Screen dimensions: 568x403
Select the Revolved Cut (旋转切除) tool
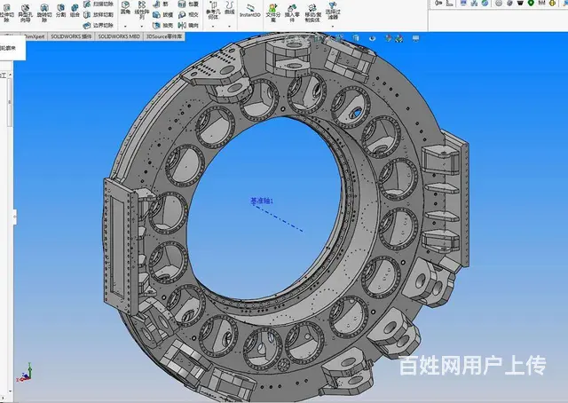[x=43, y=12]
